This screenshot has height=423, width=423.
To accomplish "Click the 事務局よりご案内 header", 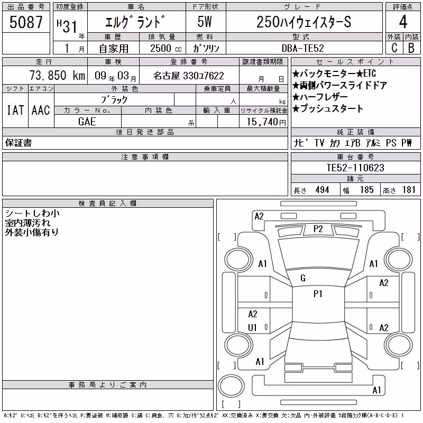I will pyautogui.click(x=108, y=385).
